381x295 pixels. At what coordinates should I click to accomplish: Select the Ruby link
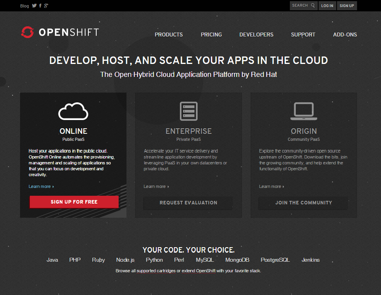[99, 260]
